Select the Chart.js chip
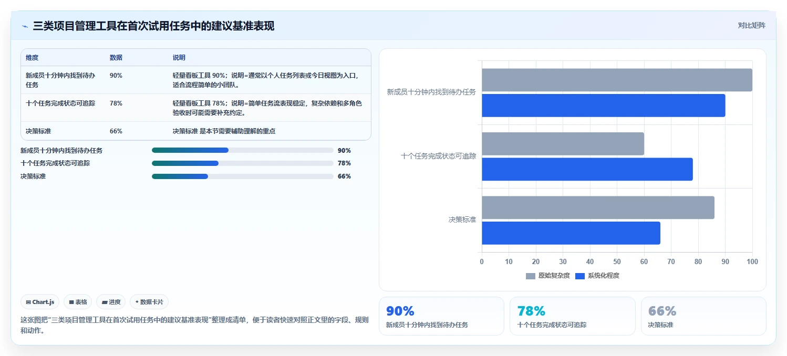Screen dimensions: 787x356 click(40, 302)
